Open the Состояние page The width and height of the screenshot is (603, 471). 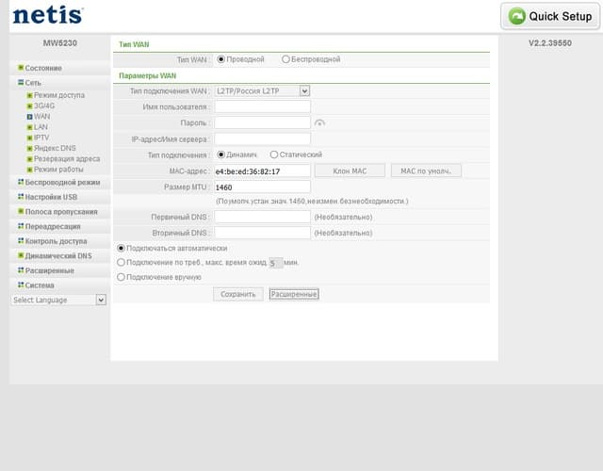(x=43, y=68)
